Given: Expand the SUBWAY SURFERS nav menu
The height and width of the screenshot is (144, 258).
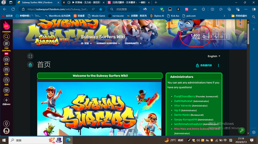Looking at the screenshot, I should (108, 43).
